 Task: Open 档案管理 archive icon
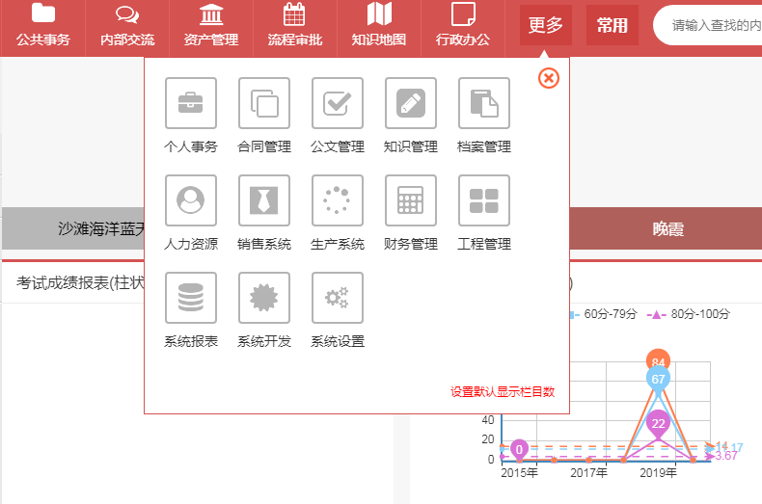click(x=484, y=103)
